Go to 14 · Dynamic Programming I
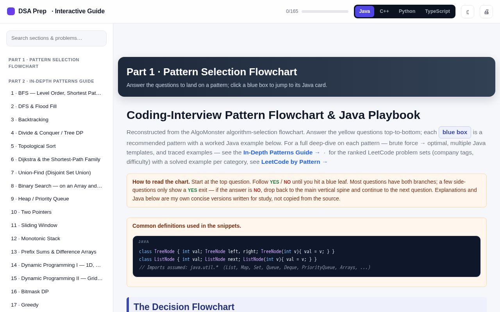500x312 pixels. 56,265
